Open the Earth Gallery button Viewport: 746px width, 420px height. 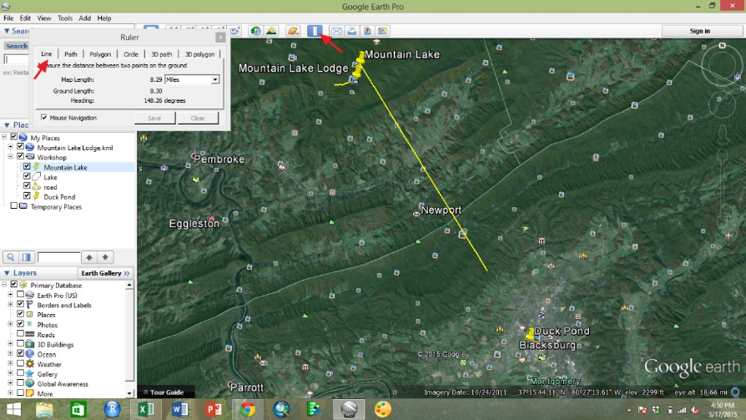(104, 273)
